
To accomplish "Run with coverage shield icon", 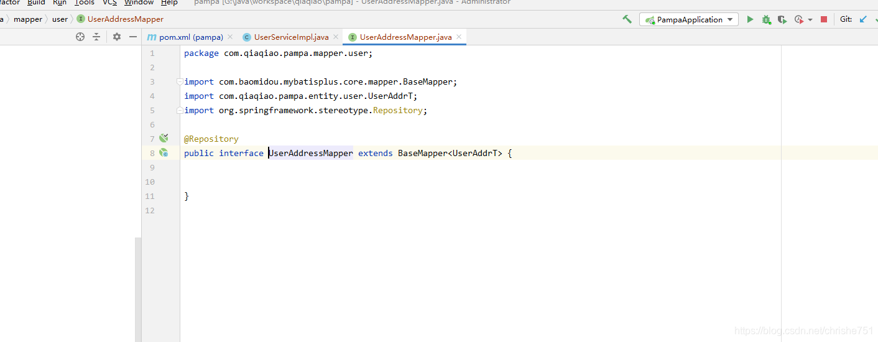I will pos(782,19).
